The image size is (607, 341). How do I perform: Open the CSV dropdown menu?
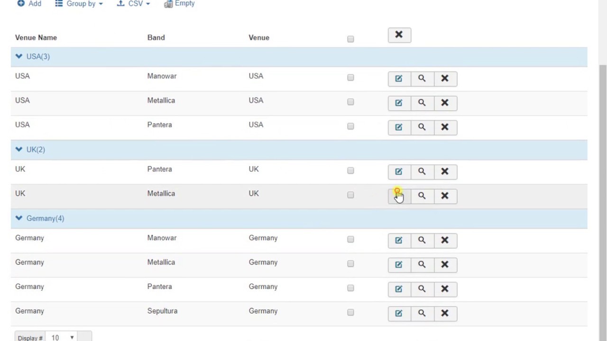pyautogui.click(x=133, y=4)
